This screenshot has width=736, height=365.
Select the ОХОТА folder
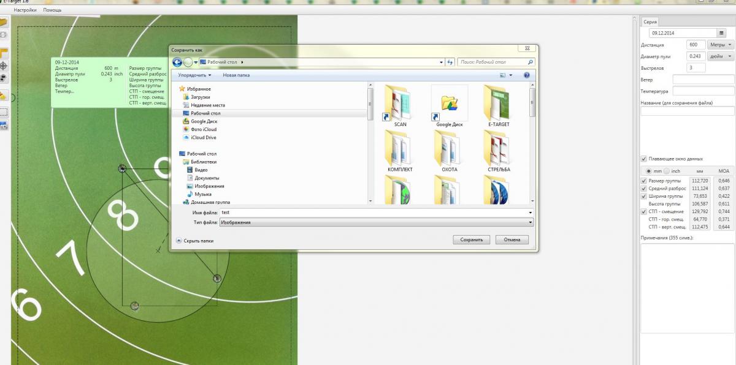click(449, 151)
